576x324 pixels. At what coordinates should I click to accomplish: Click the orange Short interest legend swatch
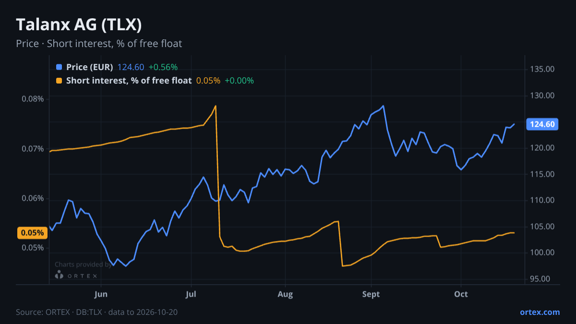59,81
